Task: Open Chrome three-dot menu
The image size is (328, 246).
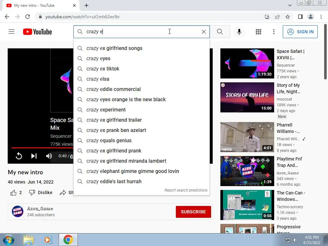Action: (321, 17)
